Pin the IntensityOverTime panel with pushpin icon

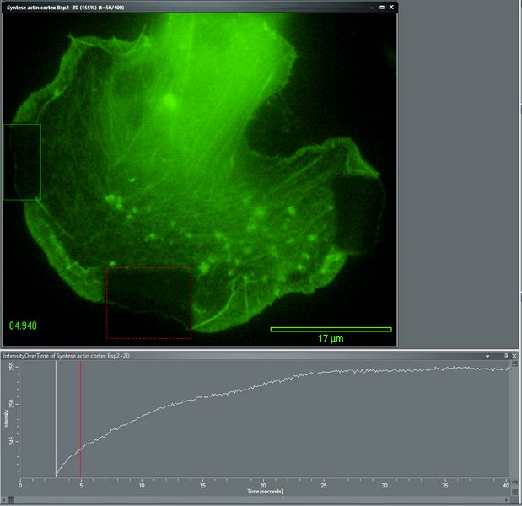[506, 356]
